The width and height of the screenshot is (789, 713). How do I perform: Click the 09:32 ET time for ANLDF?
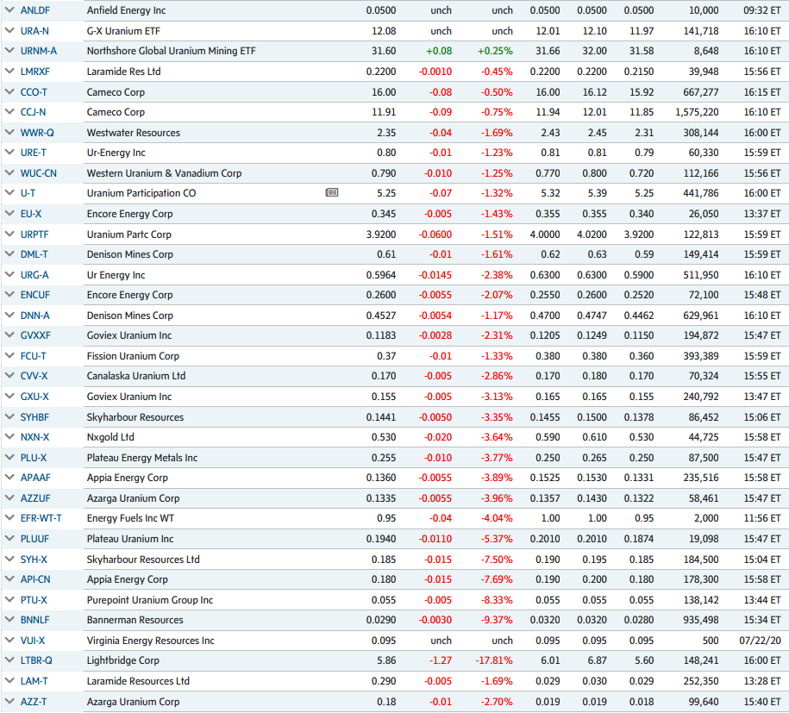click(x=761, y=10)
